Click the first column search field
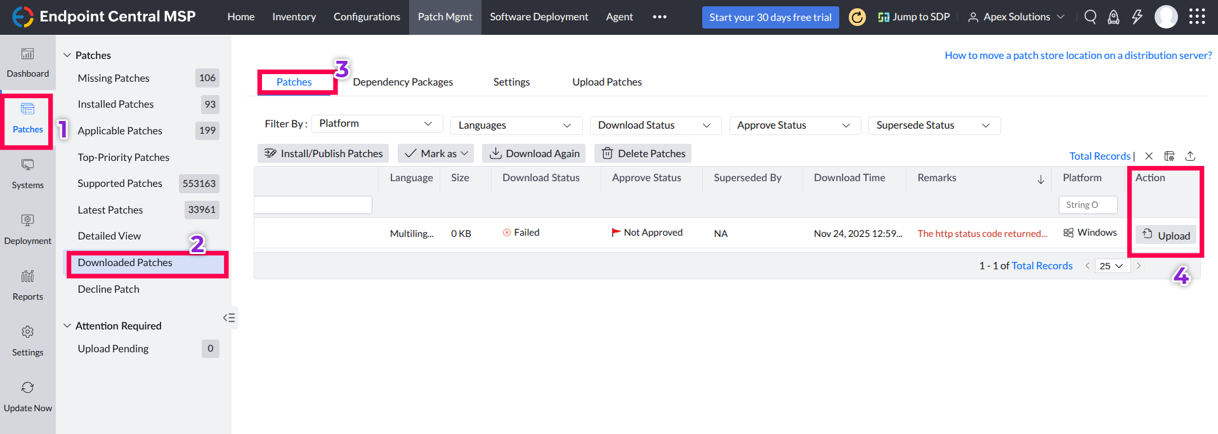 (313, 205)
